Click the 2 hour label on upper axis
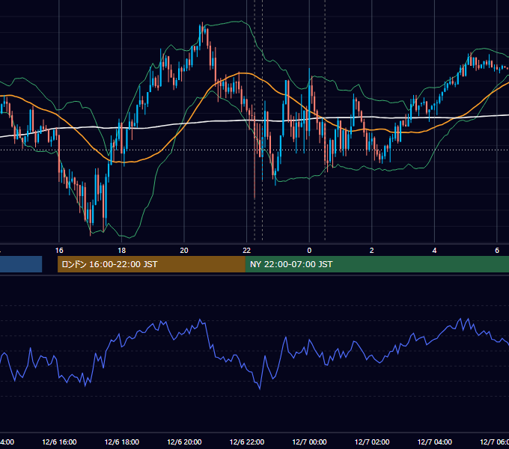 (372, 251)
